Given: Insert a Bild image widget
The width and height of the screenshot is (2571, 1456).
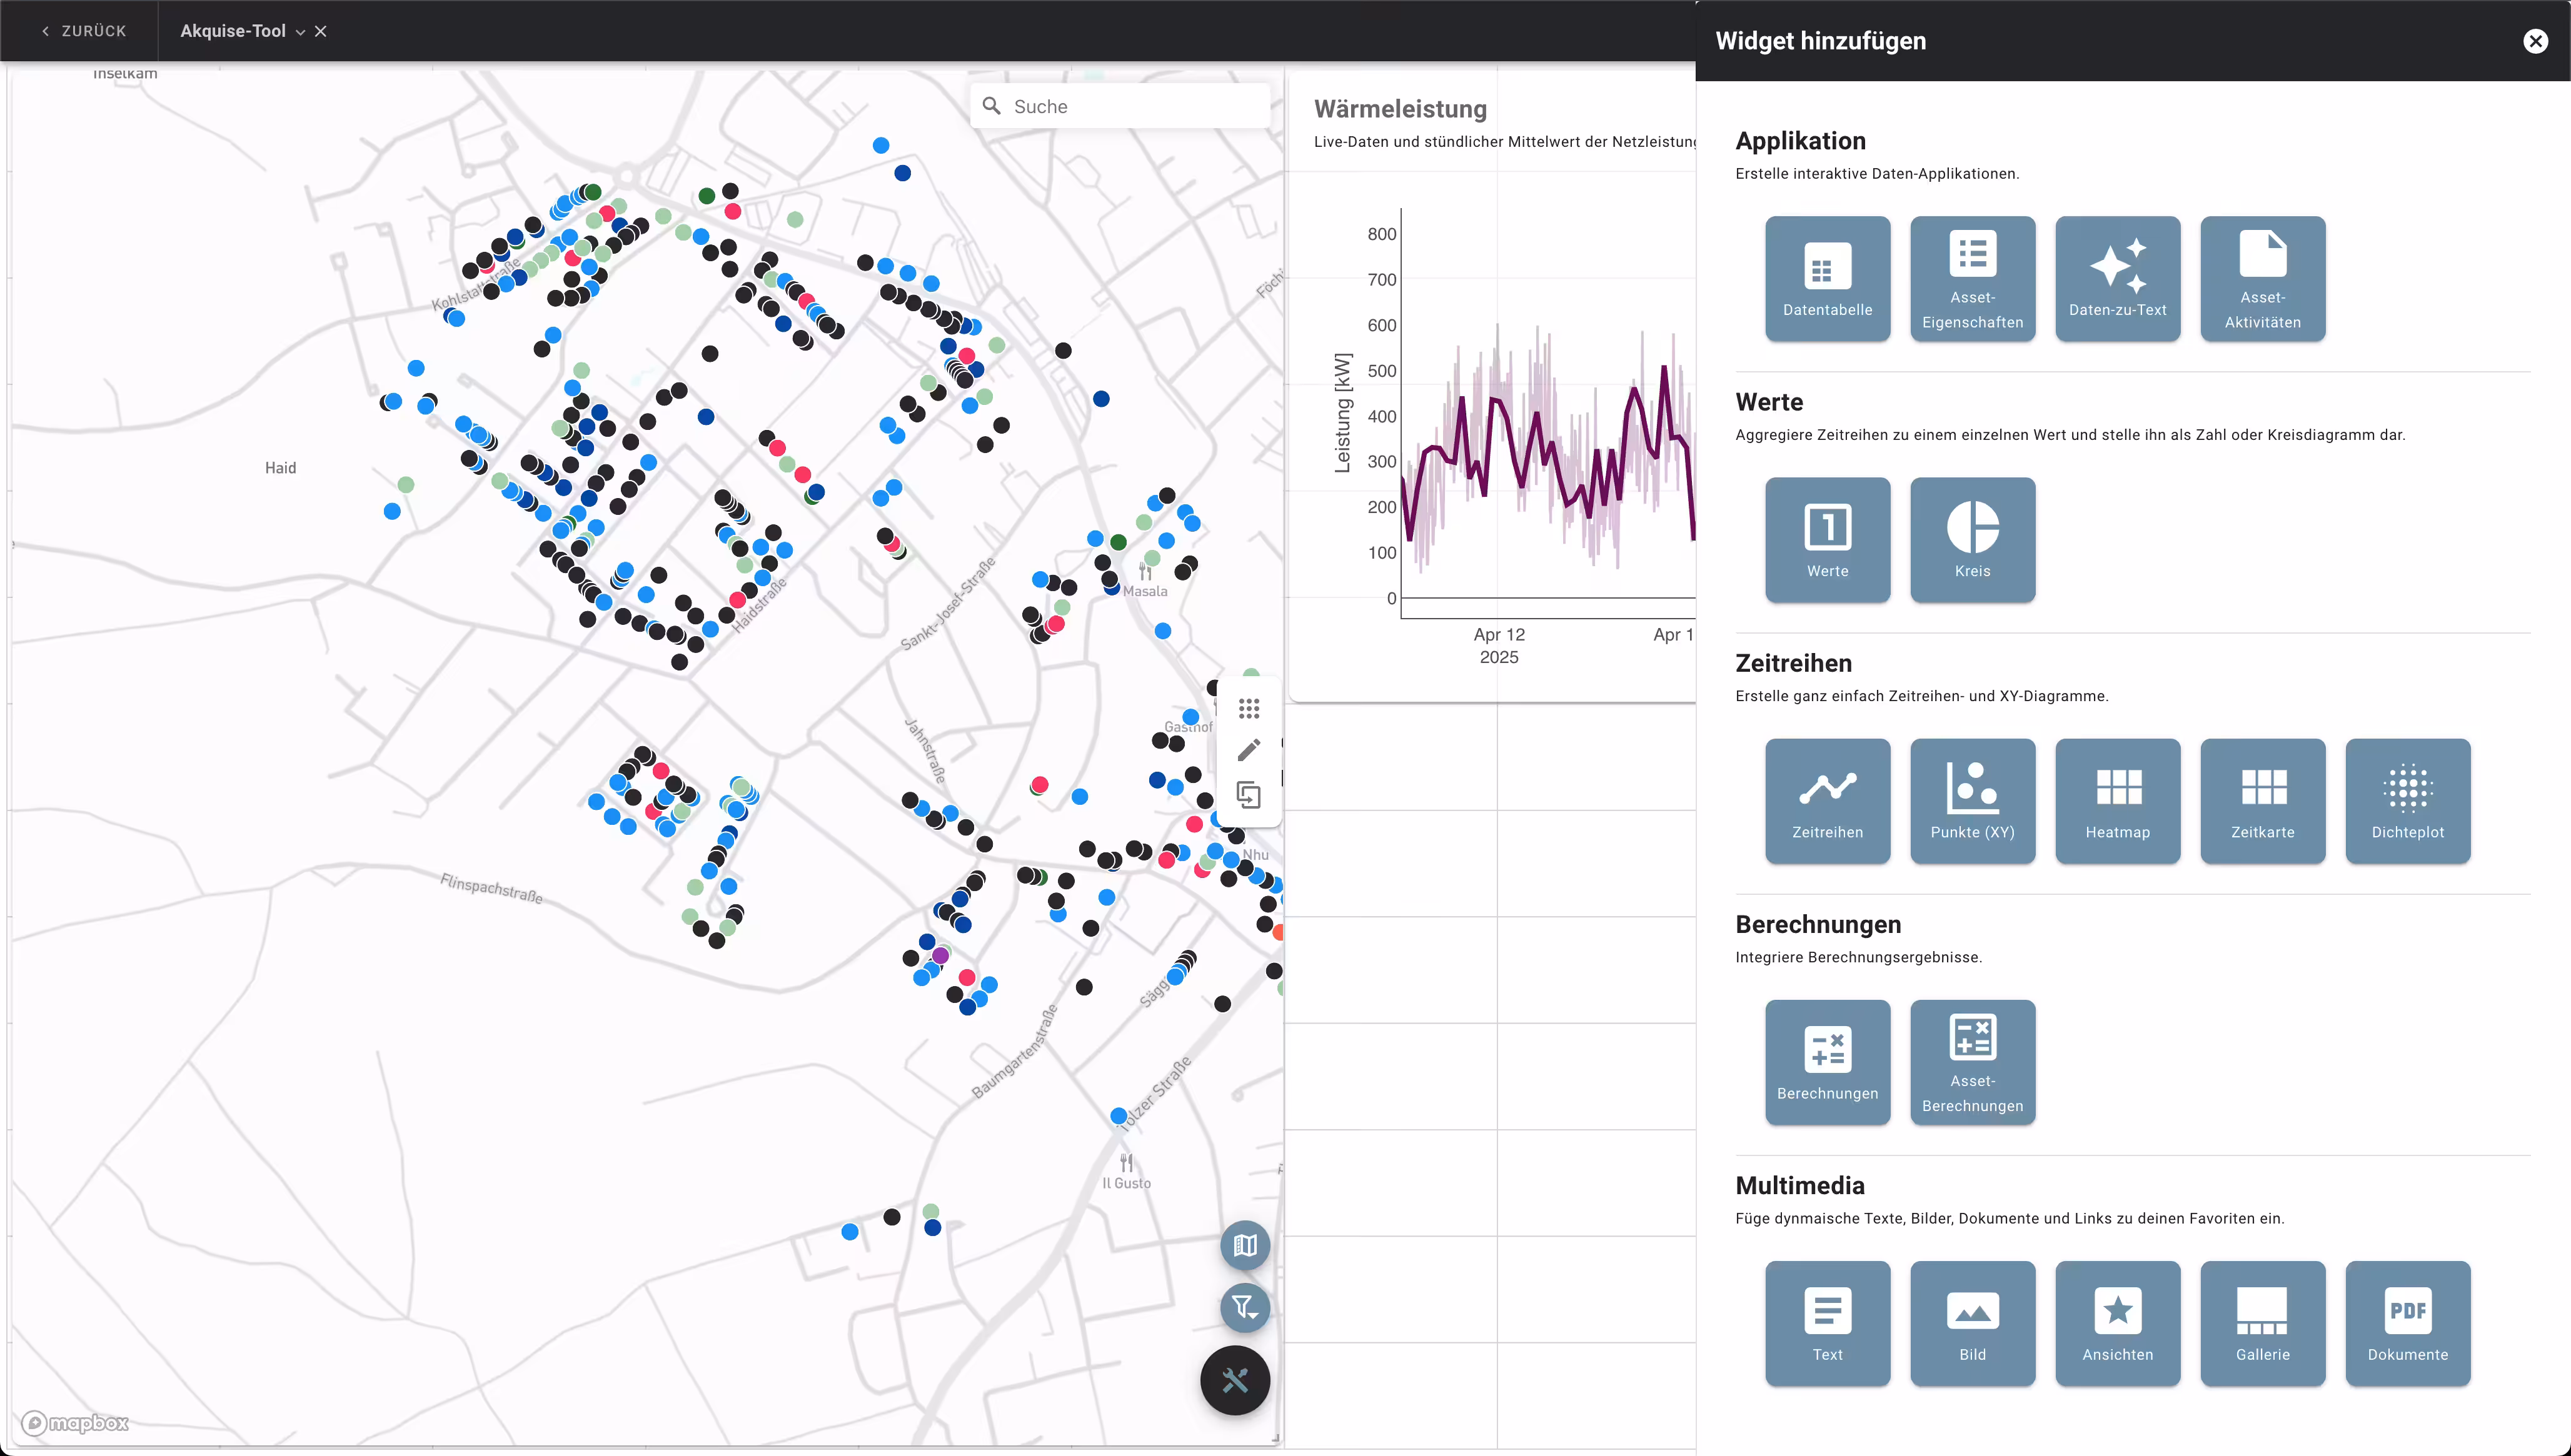Looking at the screenshot, I should (x=1972, y=1323).
